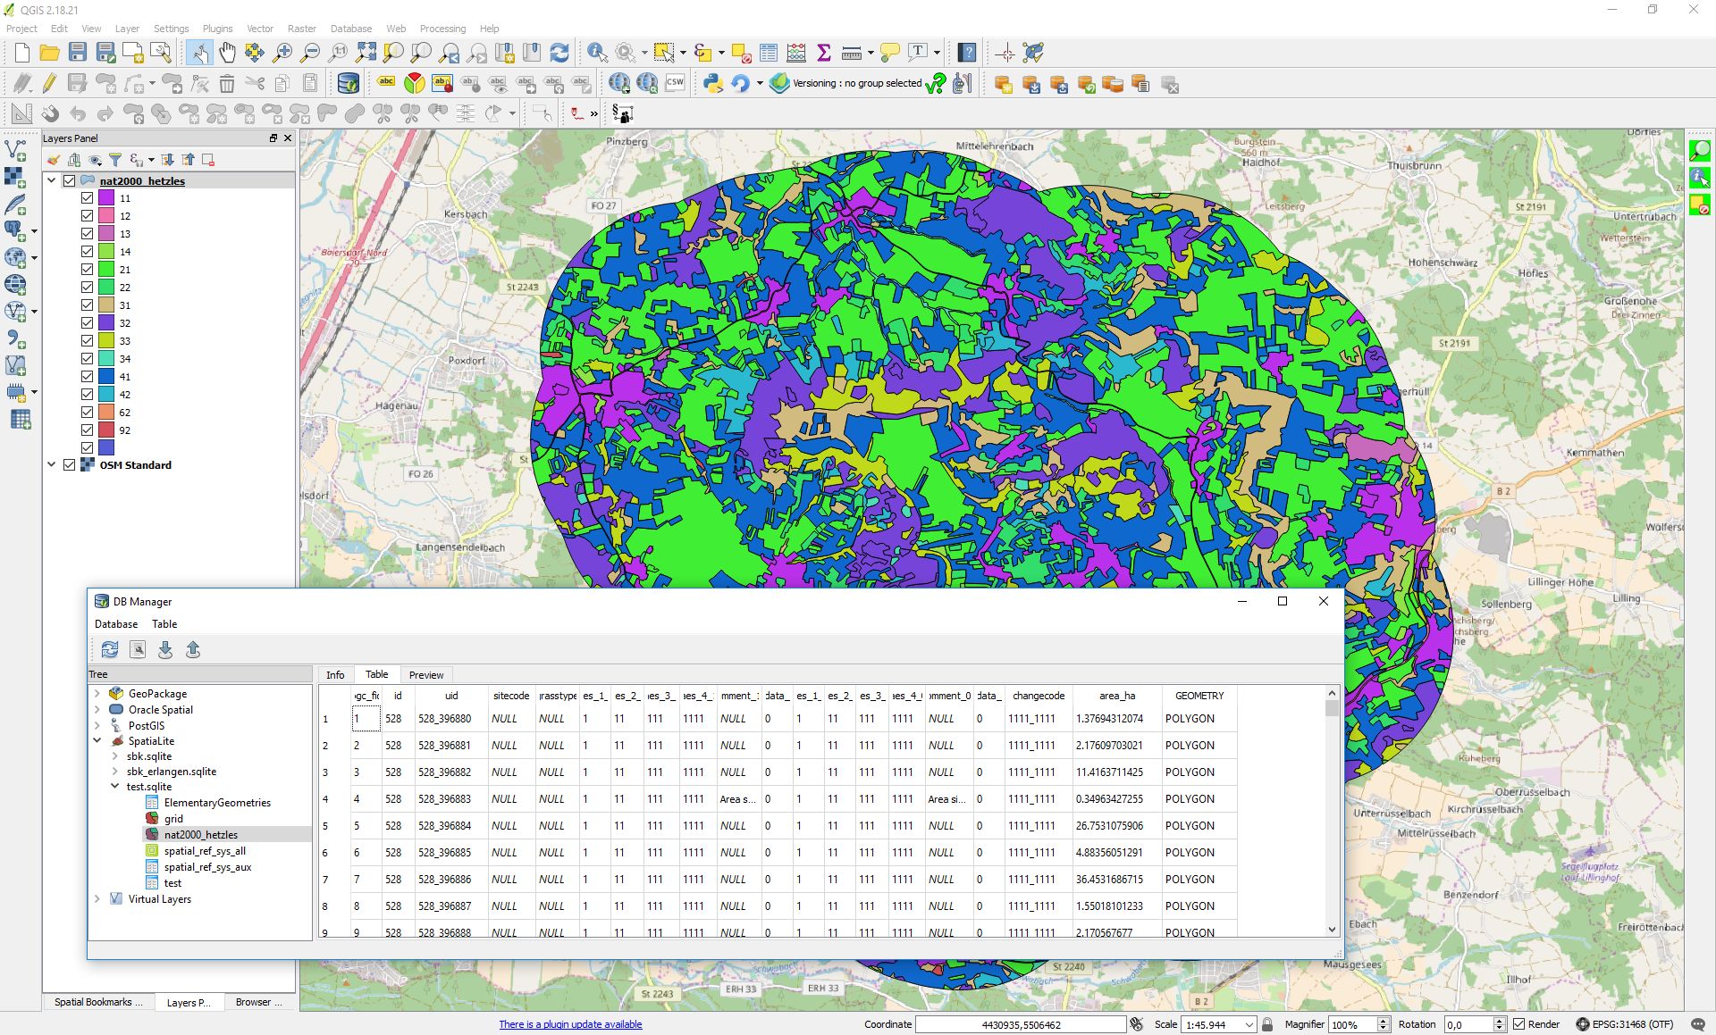Open the attribute table icon
1716x1035 pixels.
coord(768,53)
